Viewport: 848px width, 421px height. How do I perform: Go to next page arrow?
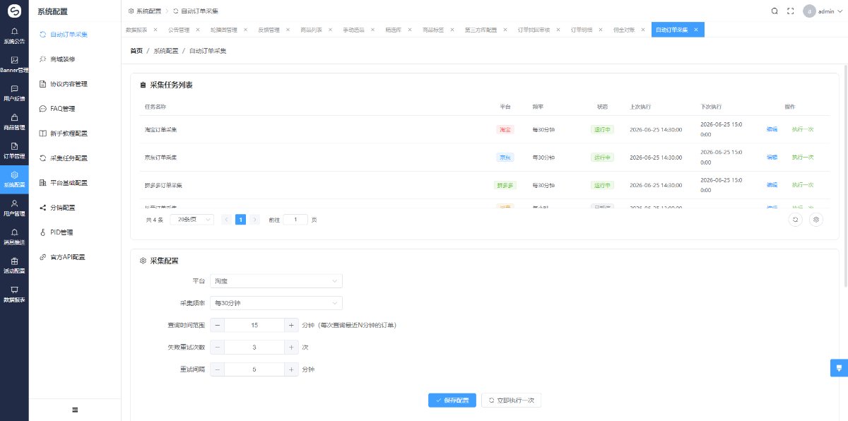254,220
